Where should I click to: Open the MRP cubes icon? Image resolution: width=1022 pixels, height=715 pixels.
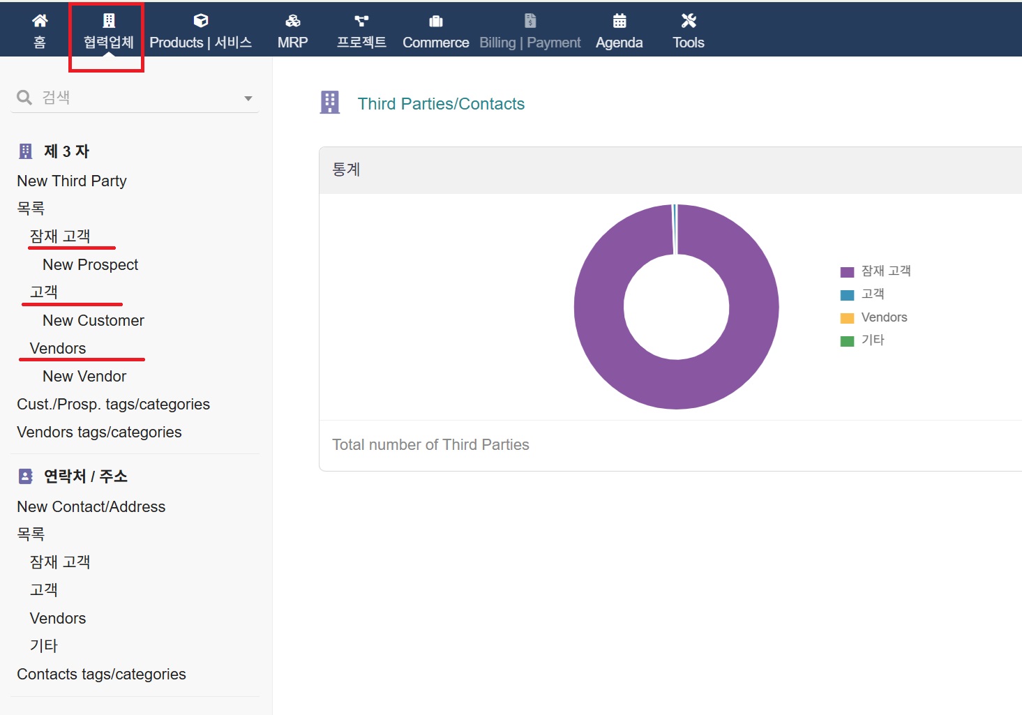click(293, 21)
